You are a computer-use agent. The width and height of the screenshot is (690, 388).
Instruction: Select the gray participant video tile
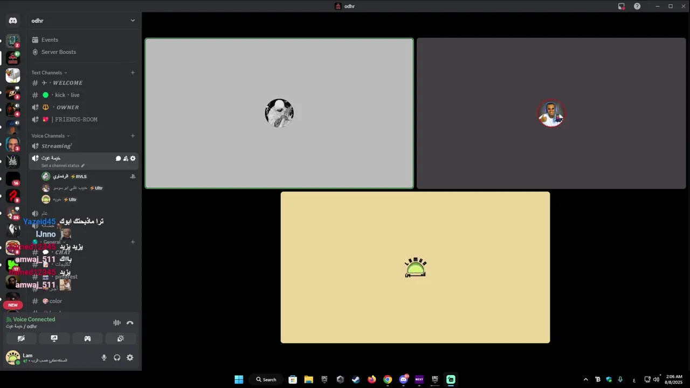tap(279, 113)
